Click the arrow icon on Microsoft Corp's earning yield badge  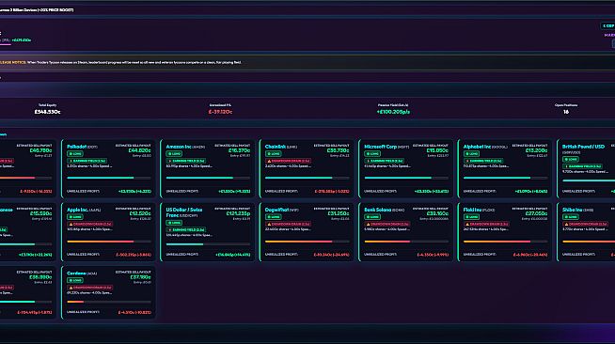click(369, 161)
